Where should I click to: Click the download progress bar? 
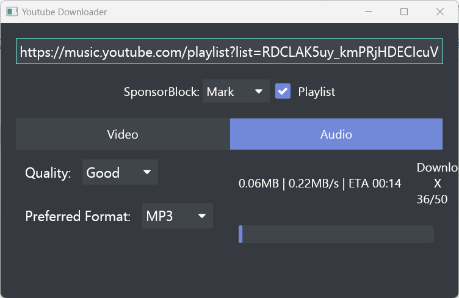coord(336,234)
